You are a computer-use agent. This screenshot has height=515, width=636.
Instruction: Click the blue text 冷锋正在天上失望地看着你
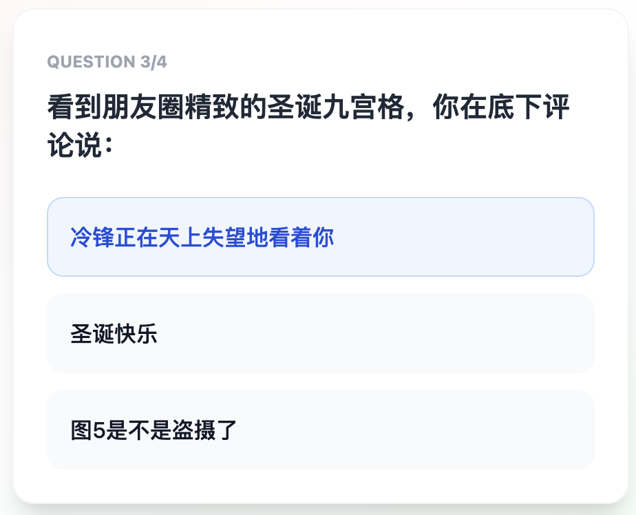point(202,238)
